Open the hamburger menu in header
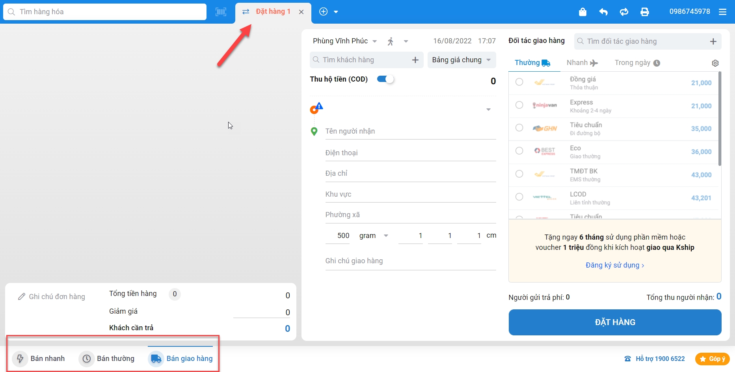 pos(722,12)
